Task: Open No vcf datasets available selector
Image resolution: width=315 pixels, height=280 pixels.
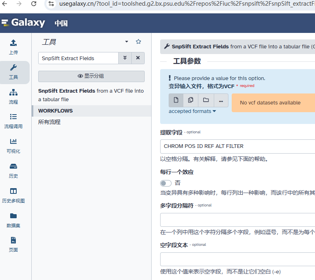Action: coord(273,103)
